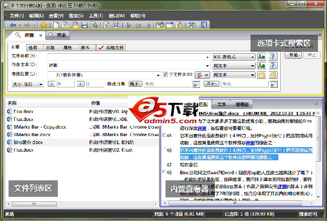
Task: Open the calendar icon beside 晚于 date
Action: [x=196, y=84]
